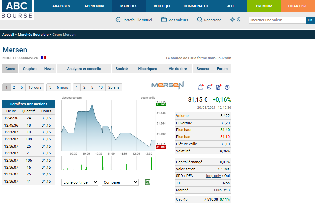The height and width of the screenshot is (209, 315).
Task: Expand the Comparer dropdown
Action: click(120, 182)
